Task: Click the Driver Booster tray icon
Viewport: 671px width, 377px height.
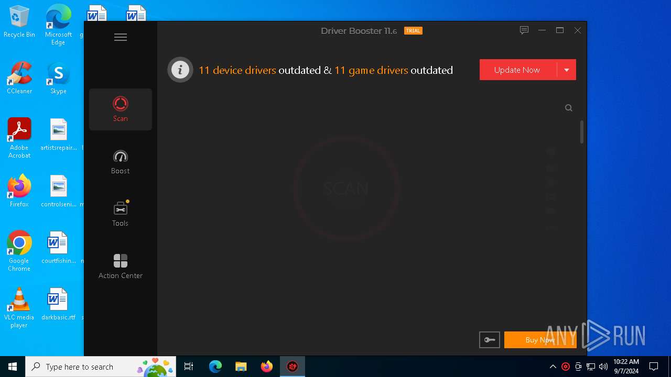Action: [x=566, y=367]
